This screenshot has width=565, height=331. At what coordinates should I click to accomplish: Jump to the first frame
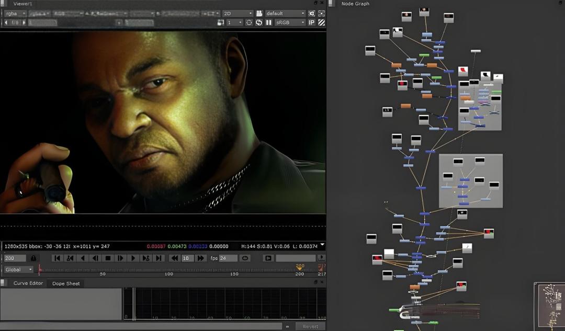[57, 258]
